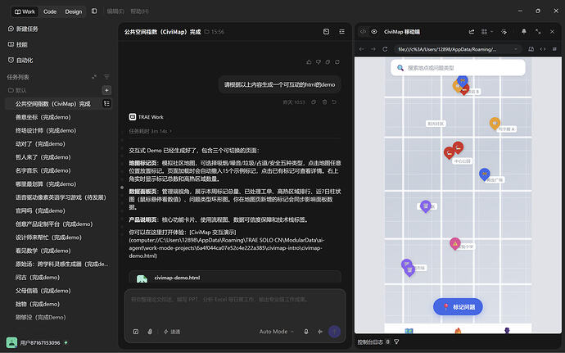Click the thumbs-down feedback icon
This screenshot has height=353, width=565.
[x=319, y=62]
